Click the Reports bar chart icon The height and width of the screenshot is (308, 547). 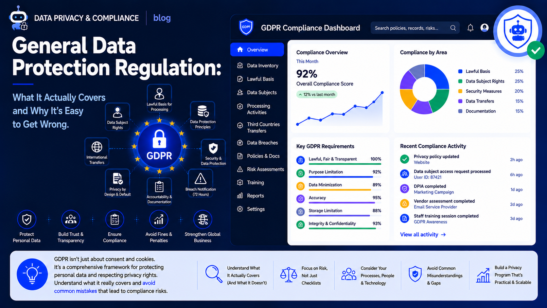point(240,196)
